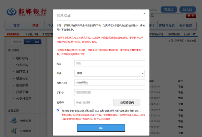Click the 获取验证码 button

coord(127,102)
